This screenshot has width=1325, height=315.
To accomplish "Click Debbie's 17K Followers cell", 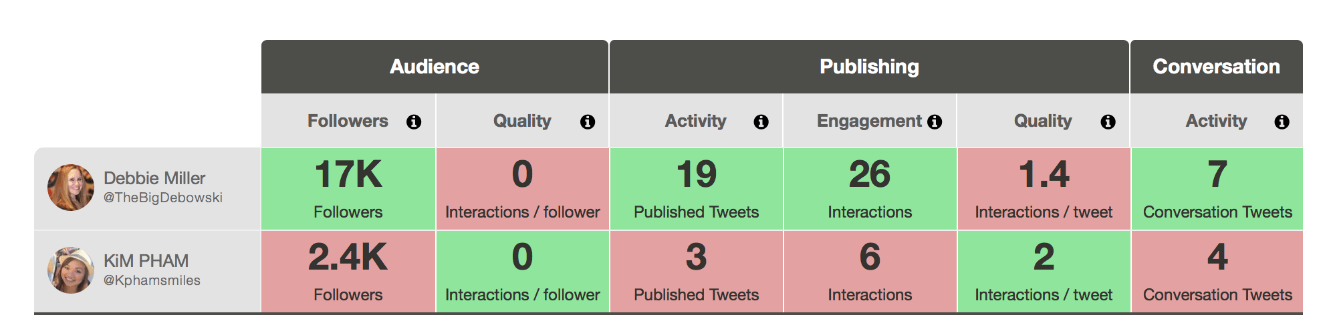I will (x=348, y=189).
